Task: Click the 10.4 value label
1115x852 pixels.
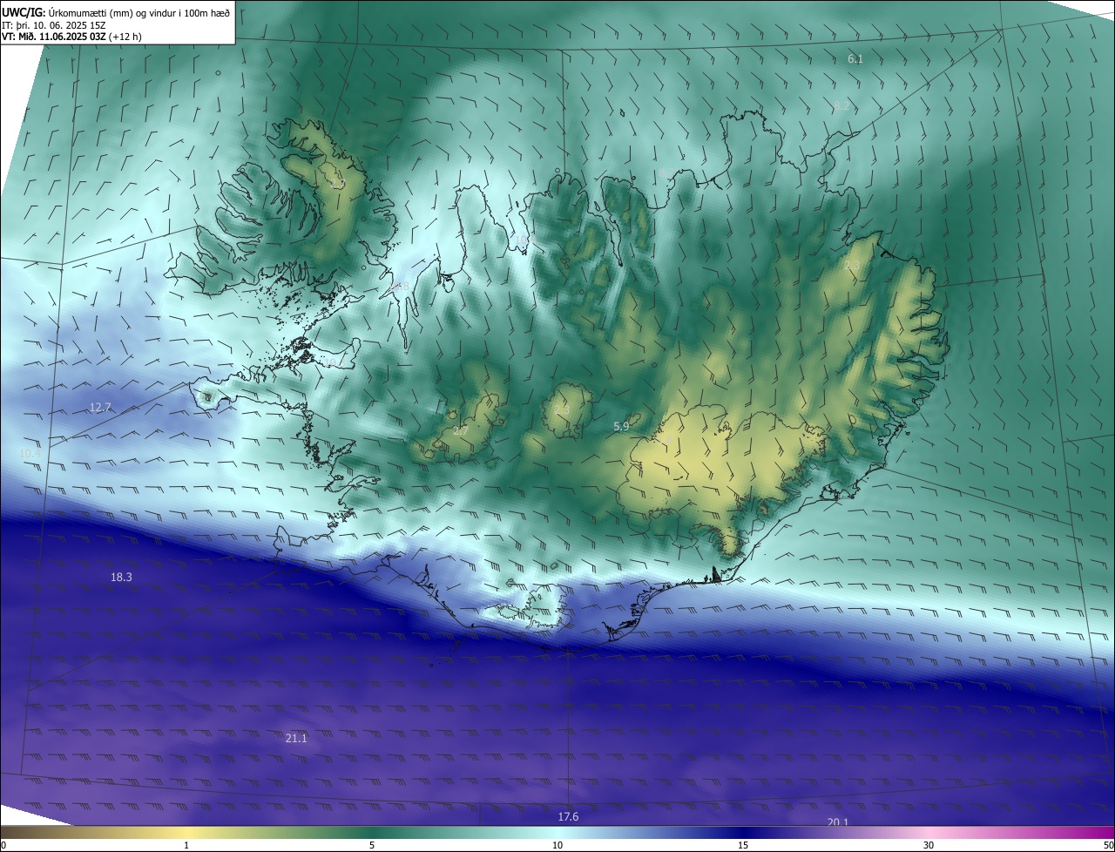Action: (x=31, y=454)
